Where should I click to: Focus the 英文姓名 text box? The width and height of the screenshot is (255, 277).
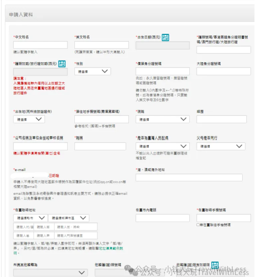click(x=102, y=45)
